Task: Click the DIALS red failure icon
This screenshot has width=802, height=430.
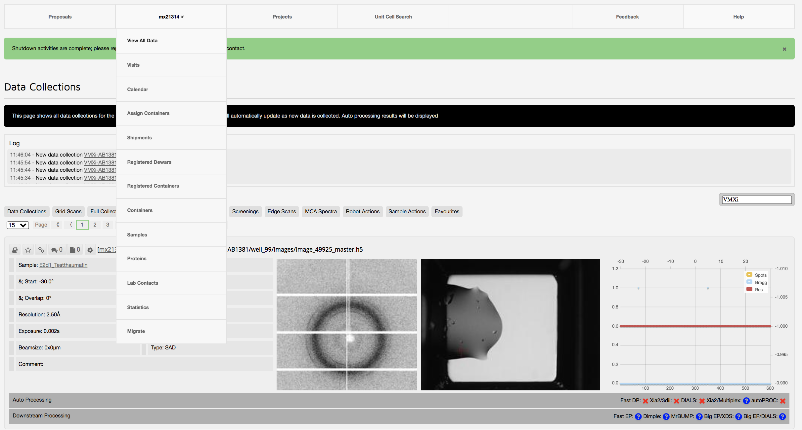Action: click(x=702, y=401)
